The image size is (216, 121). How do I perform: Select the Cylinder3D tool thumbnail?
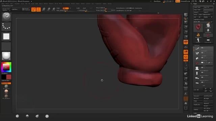(208, 26)
